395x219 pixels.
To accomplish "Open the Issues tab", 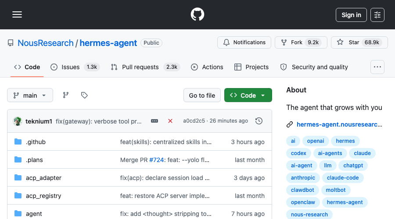I will [75, 67].
